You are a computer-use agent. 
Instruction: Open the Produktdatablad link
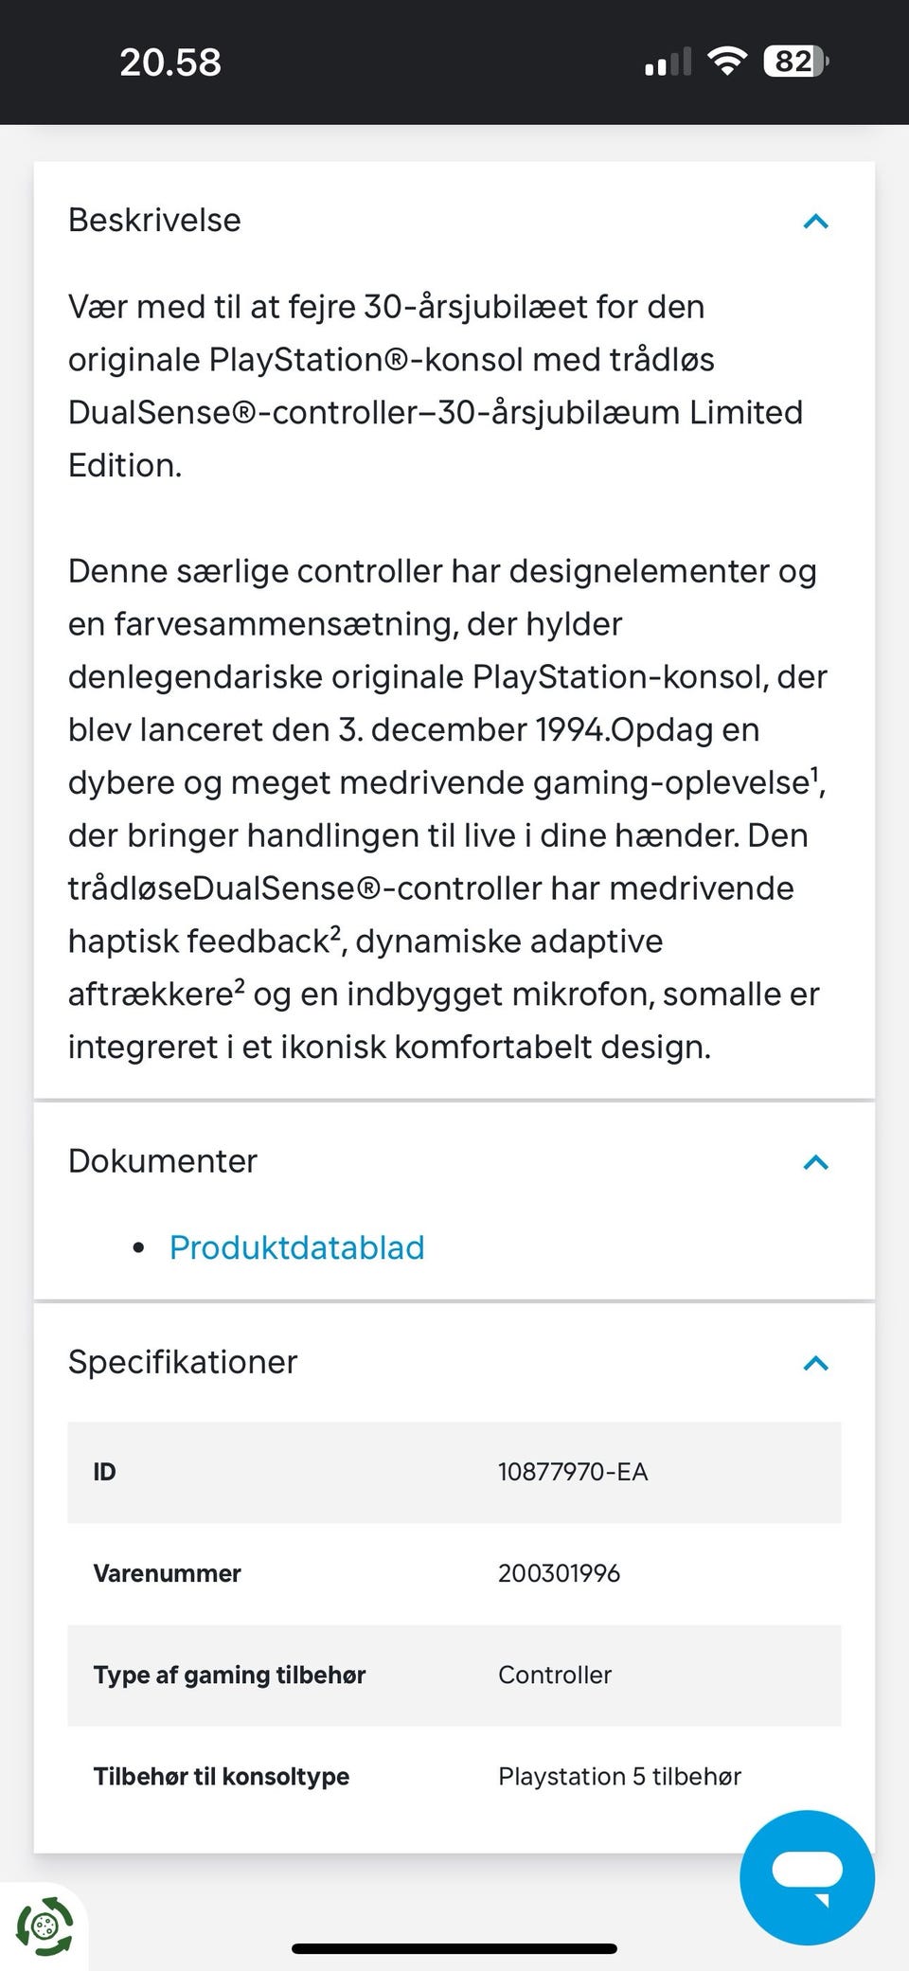pos(296,1247)
